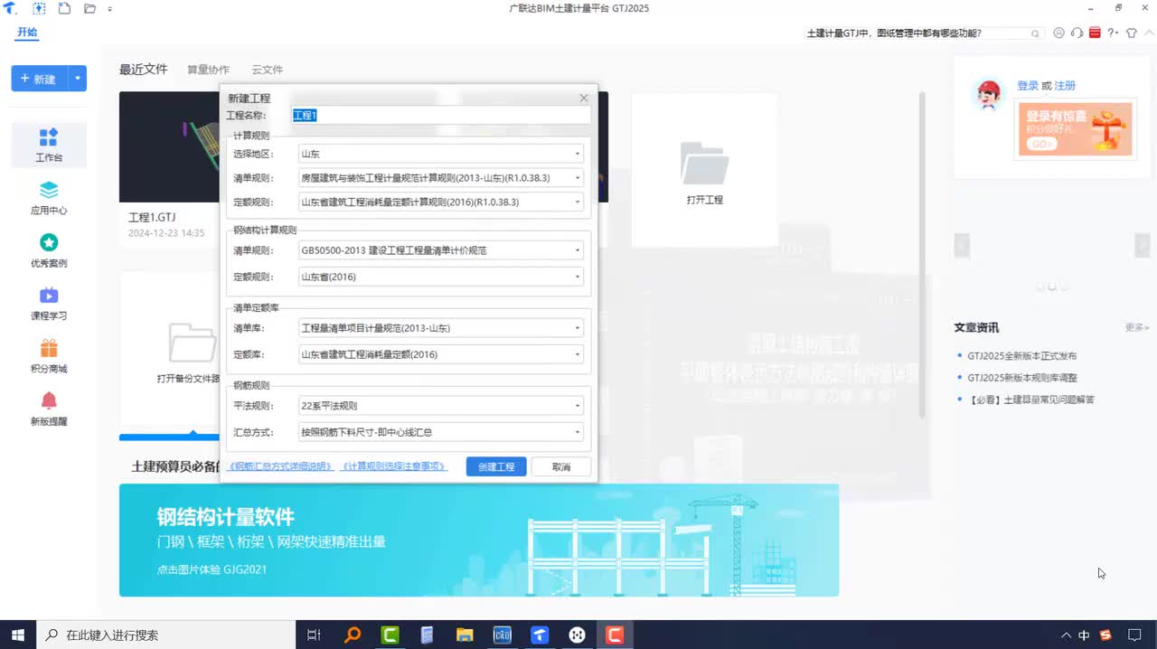Open 工作台 in the sidebar
This screenshot has width=1157, height=649.
pos(49,146)
